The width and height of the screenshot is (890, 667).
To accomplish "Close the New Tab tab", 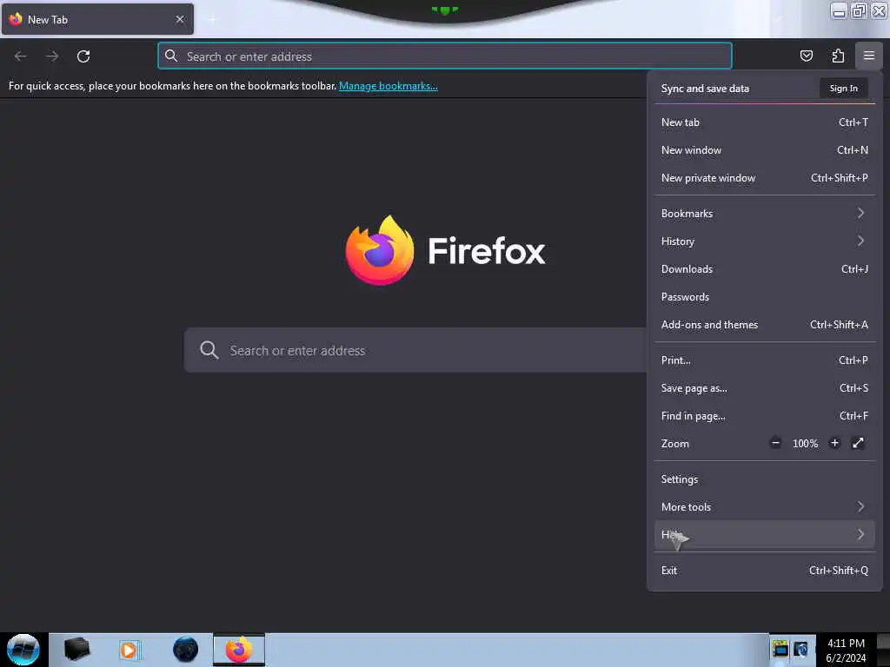I will point(180,19).
